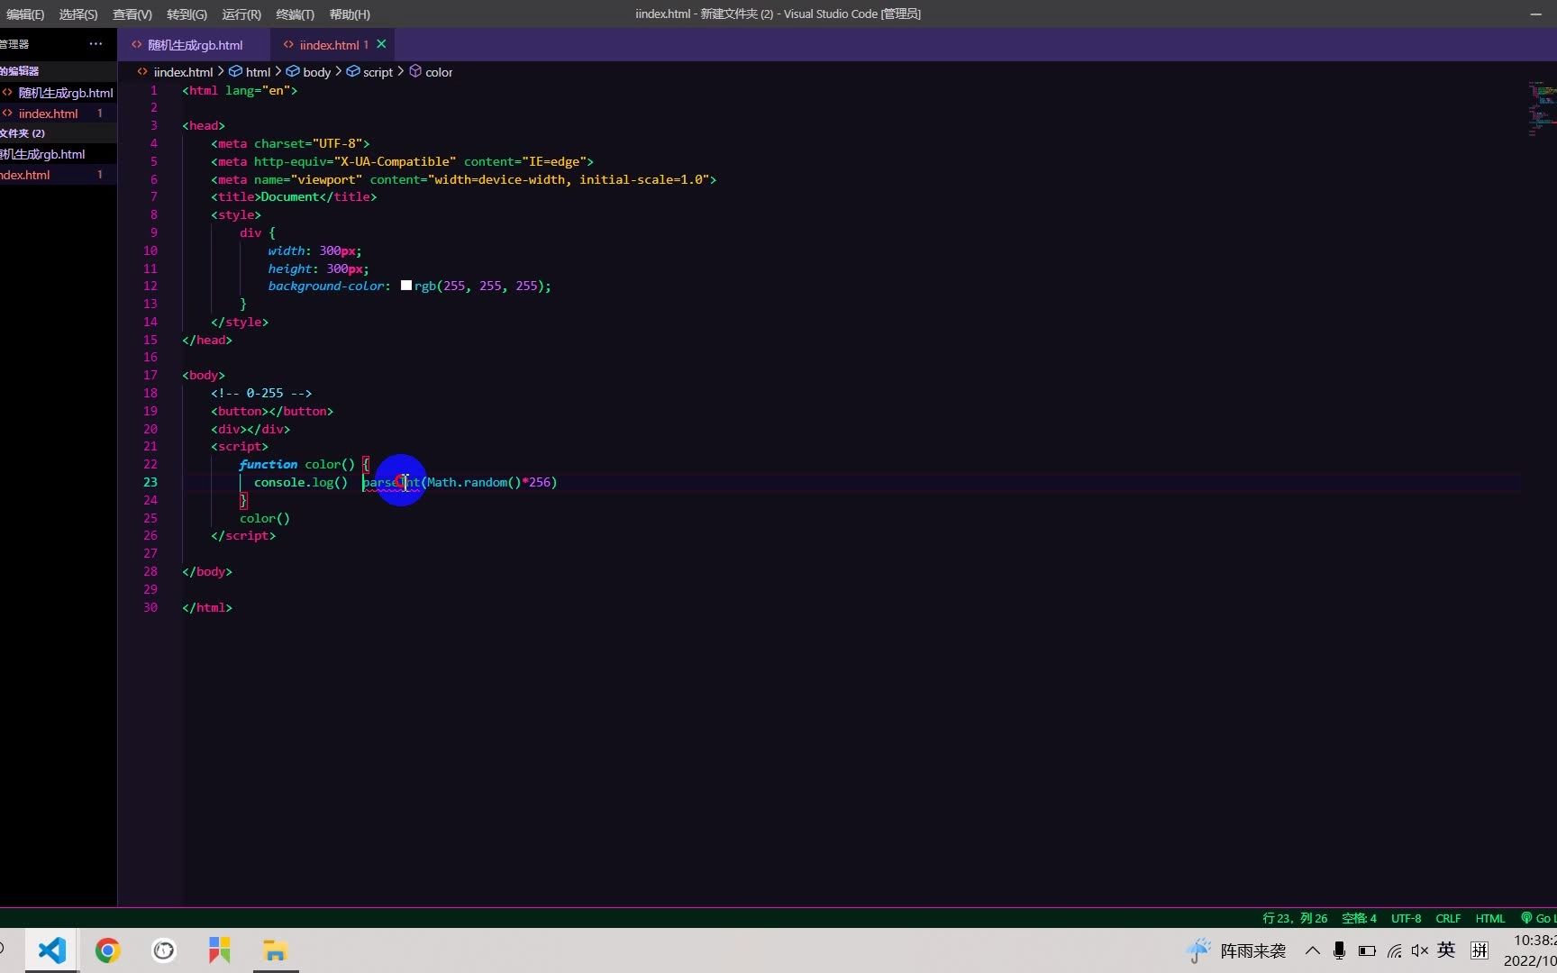
Task: Click muted volume icon in system tray
Action: click(1420, 950)
